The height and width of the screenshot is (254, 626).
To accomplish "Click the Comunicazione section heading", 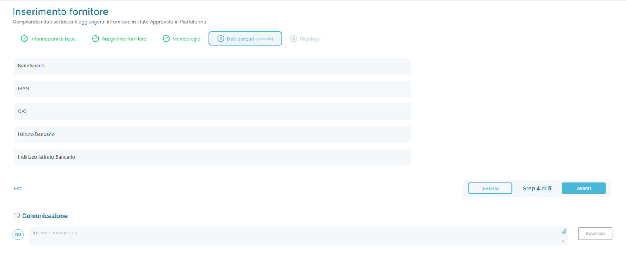I will [x=45, y=216].
